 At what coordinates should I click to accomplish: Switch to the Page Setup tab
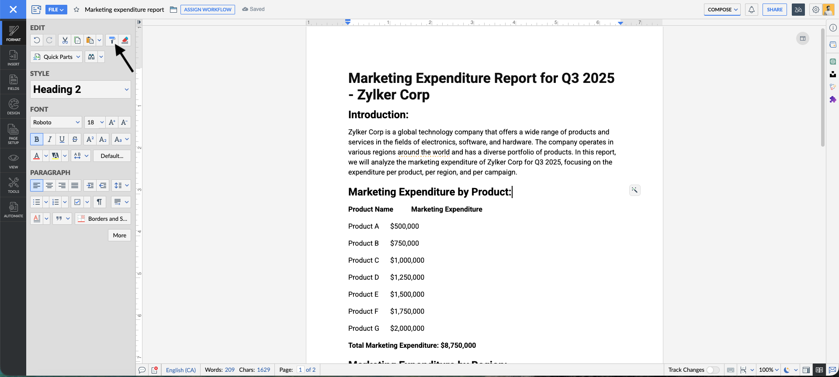click(14, 134)
